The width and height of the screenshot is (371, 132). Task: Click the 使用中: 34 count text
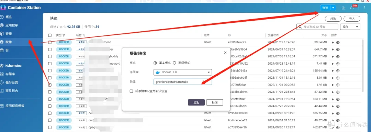[92, 27]
